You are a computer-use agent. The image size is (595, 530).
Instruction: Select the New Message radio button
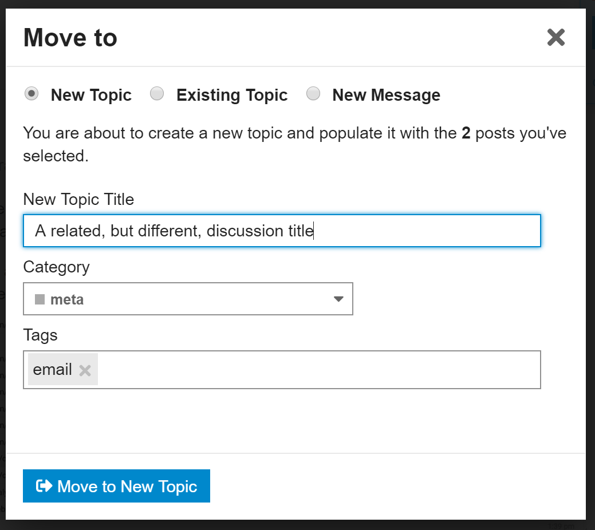pos(313,94)
